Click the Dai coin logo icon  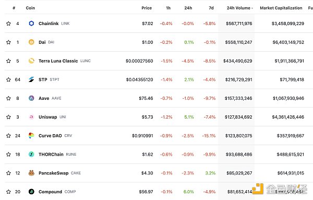[31, 42]
